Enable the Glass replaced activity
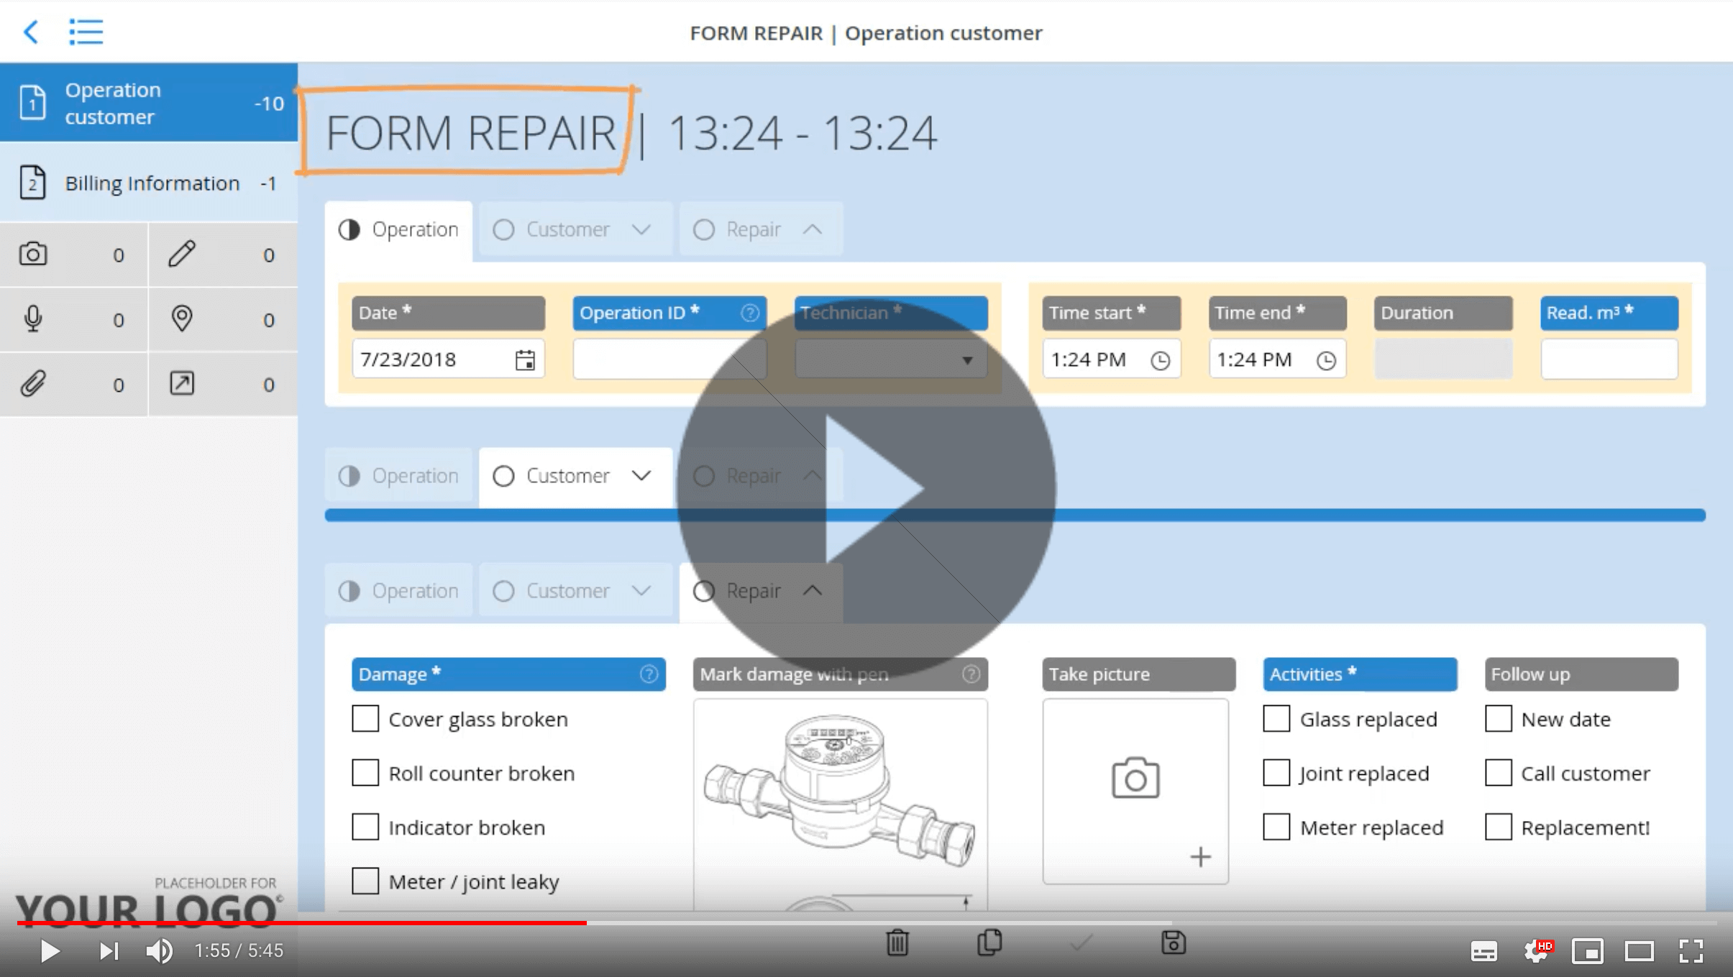The height and width of the screenshot is (977, 1733). click(1276, 718)
